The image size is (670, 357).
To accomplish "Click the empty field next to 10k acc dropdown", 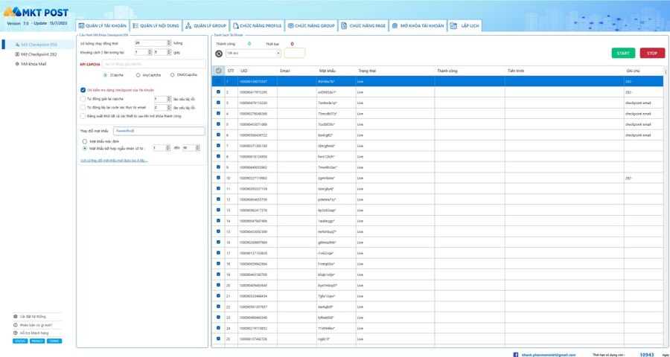I will [x=294, y=53].
